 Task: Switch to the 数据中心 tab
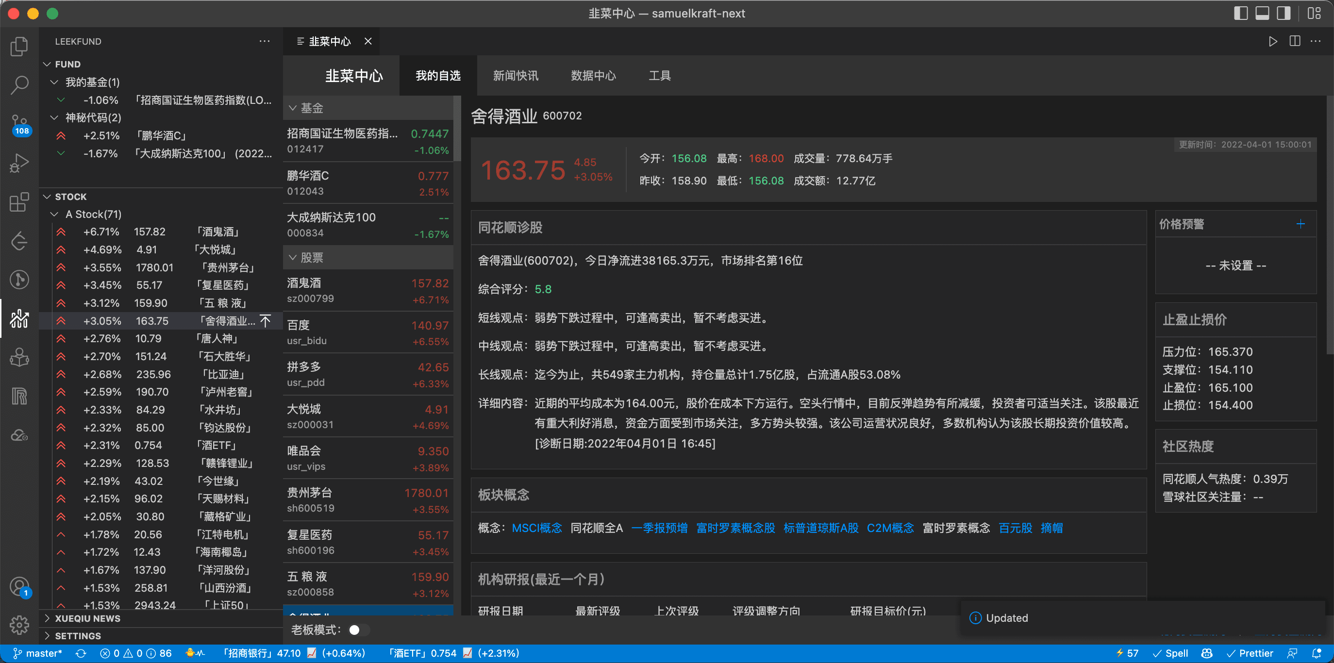(593, 76)
